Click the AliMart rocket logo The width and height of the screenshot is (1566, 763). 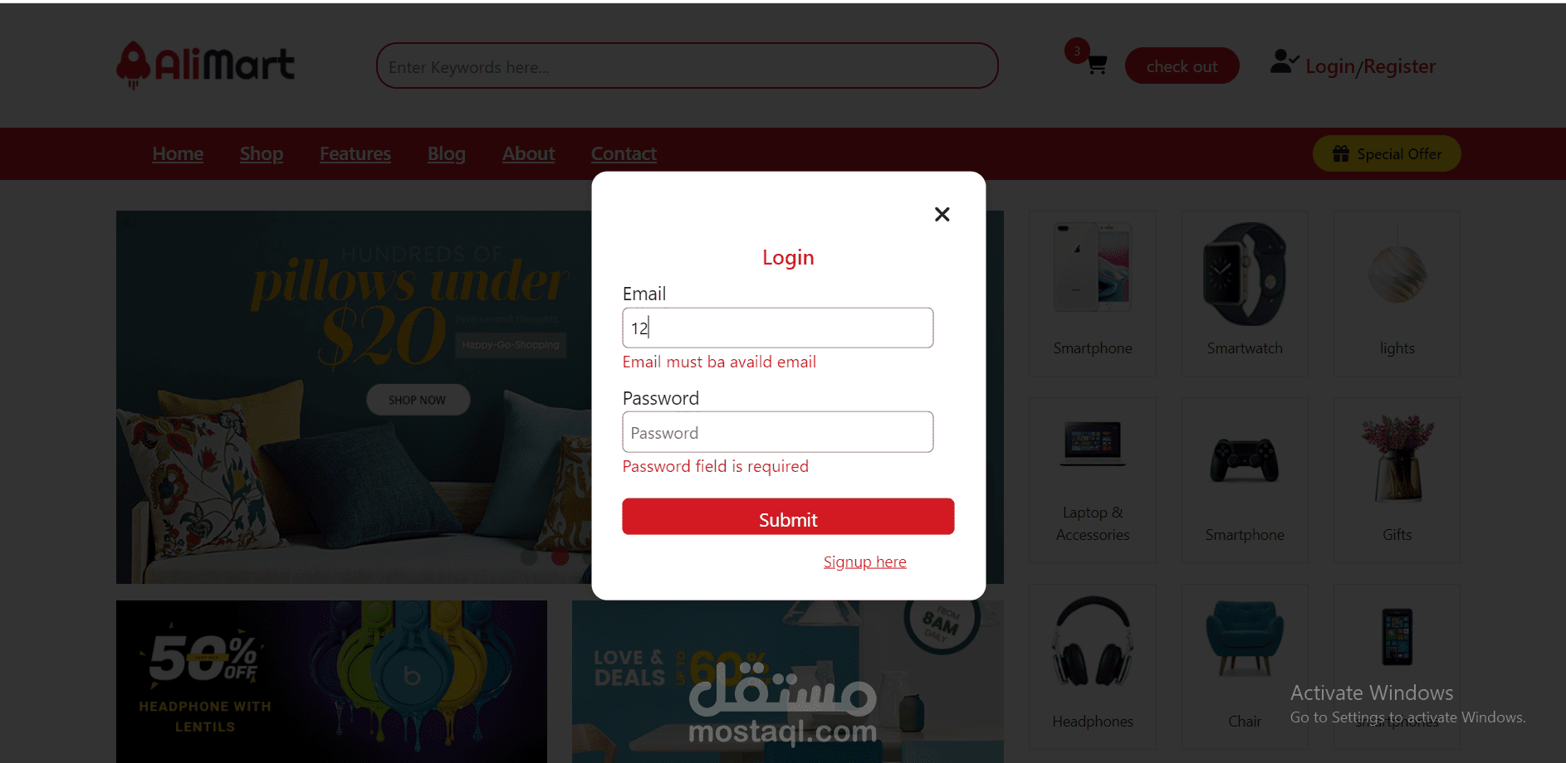[x=133, y=65]
